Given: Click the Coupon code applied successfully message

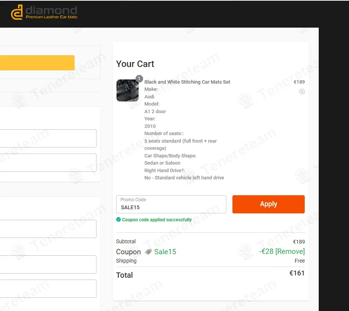Looking at the screenshot, I should (157, 220).
